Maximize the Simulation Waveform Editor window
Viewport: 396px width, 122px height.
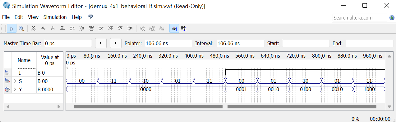365,6
